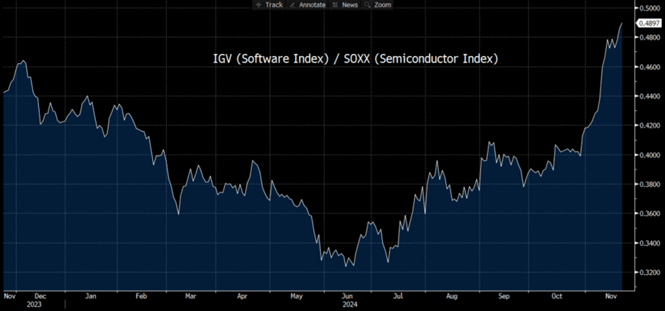
Task: Select the 0.3400 y-axis label
Action: pyautogui.click(x=649, y=244)
